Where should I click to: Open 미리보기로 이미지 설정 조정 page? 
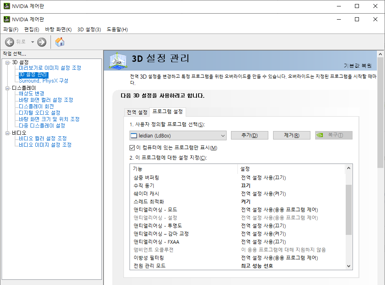click(50, 68)
